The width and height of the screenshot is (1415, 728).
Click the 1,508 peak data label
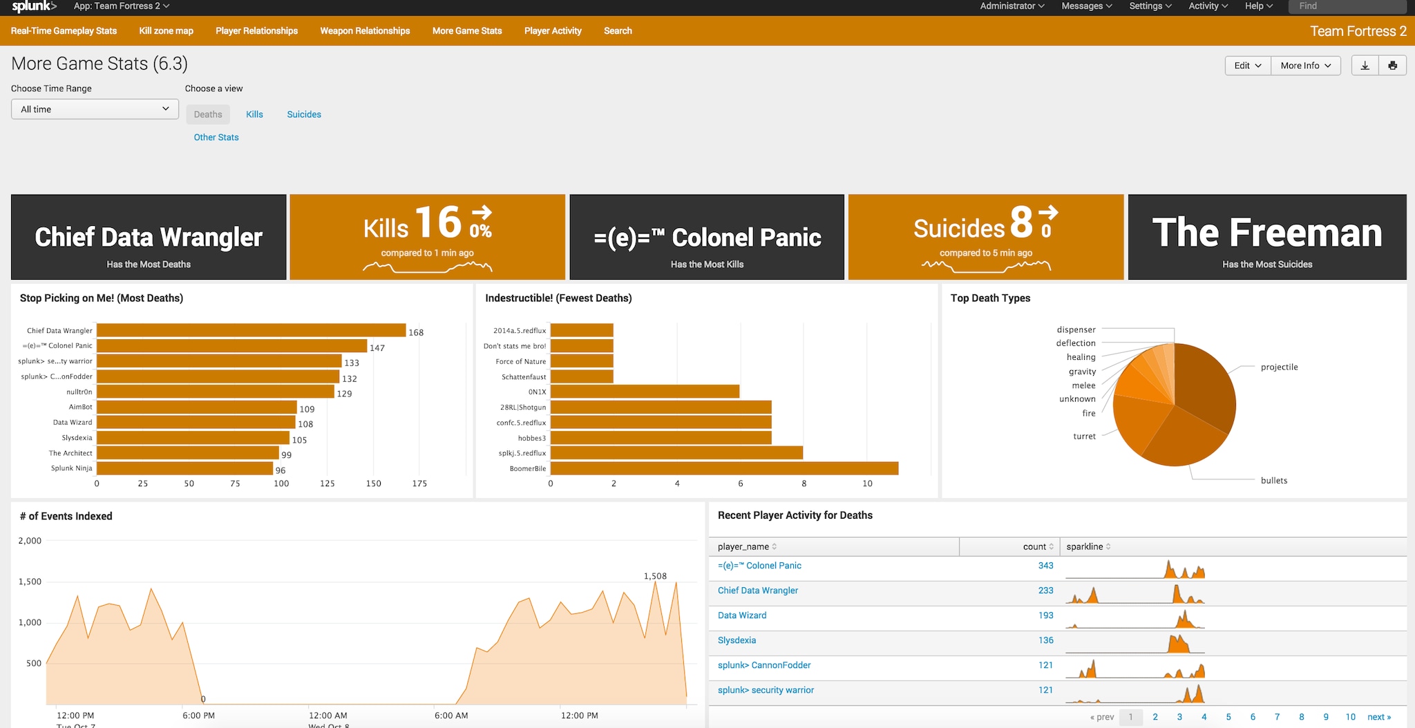click(x=655, y=576)
